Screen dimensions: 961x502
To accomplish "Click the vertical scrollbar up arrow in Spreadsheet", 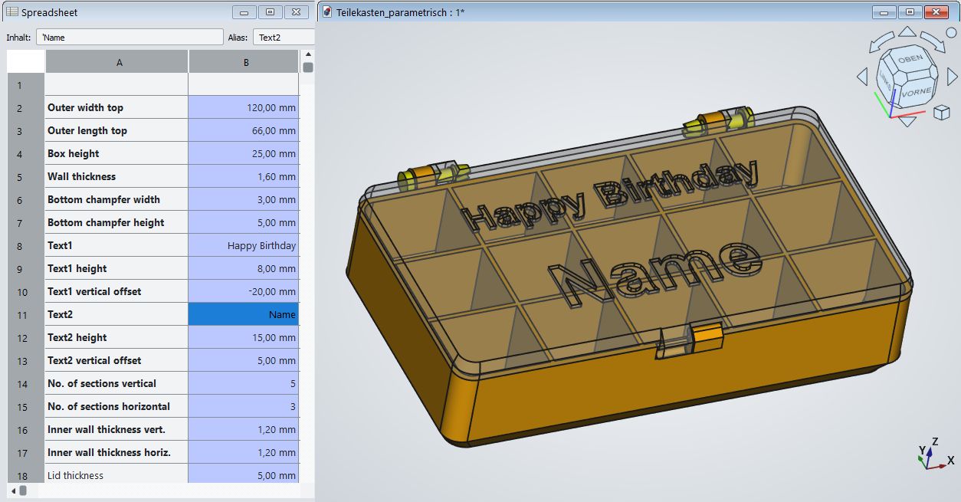I will click(x=308, y=55).
